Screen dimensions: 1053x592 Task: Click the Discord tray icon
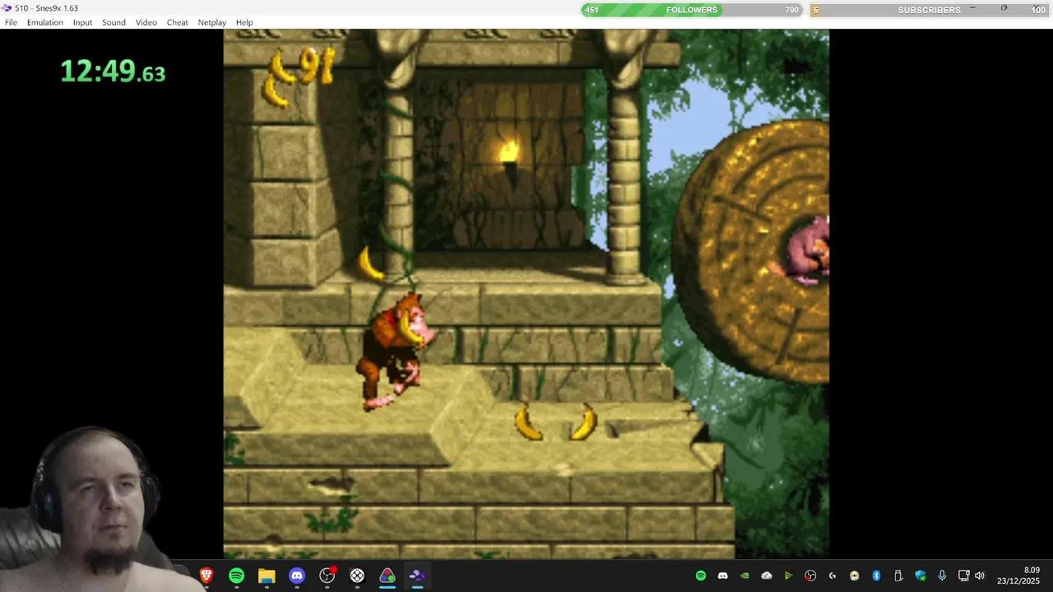722,576
